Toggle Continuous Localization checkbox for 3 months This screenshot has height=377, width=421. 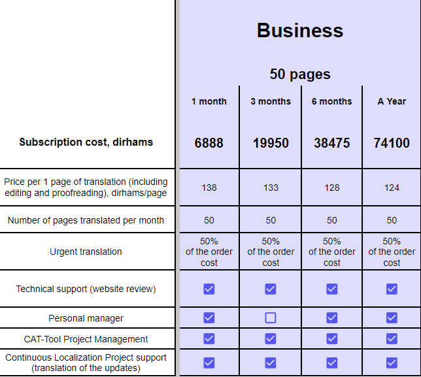point(271,363)
